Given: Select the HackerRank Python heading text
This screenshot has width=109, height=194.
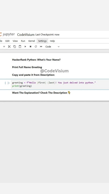Looking at the screenshot, I should point(36,60).
